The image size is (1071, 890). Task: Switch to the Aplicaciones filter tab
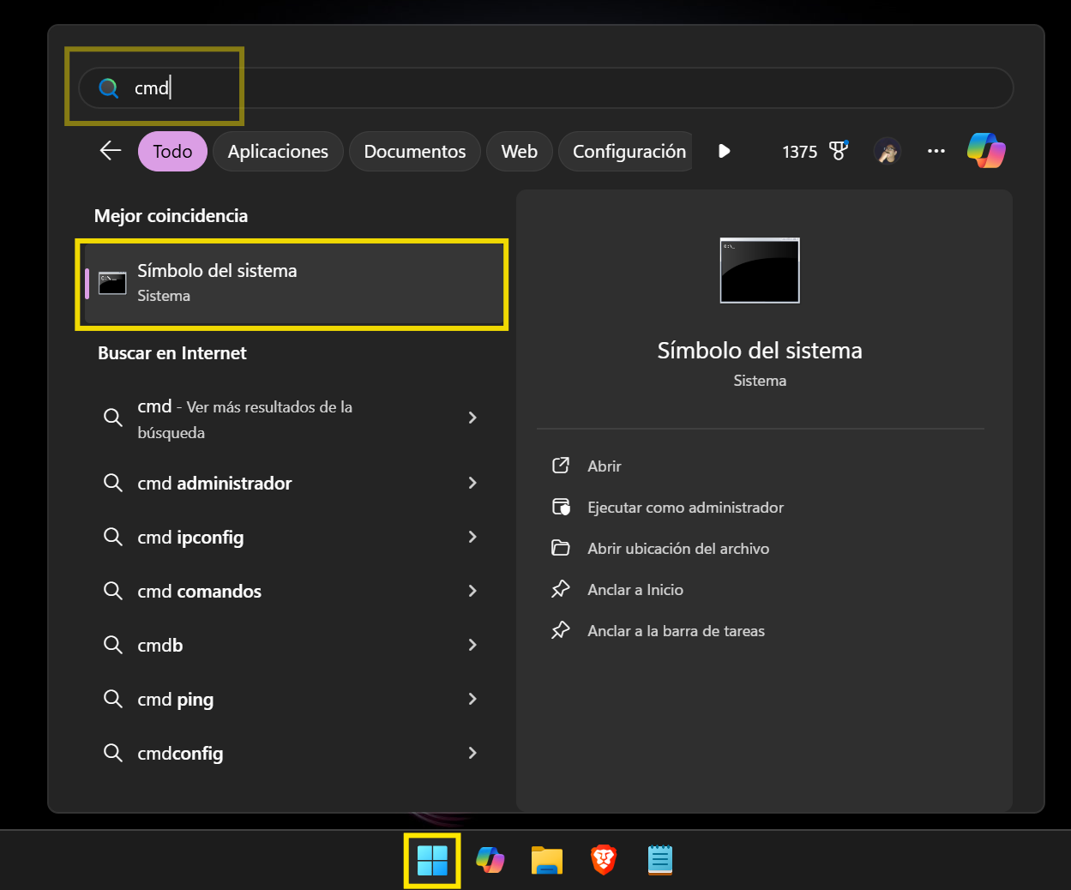point(278,152)
